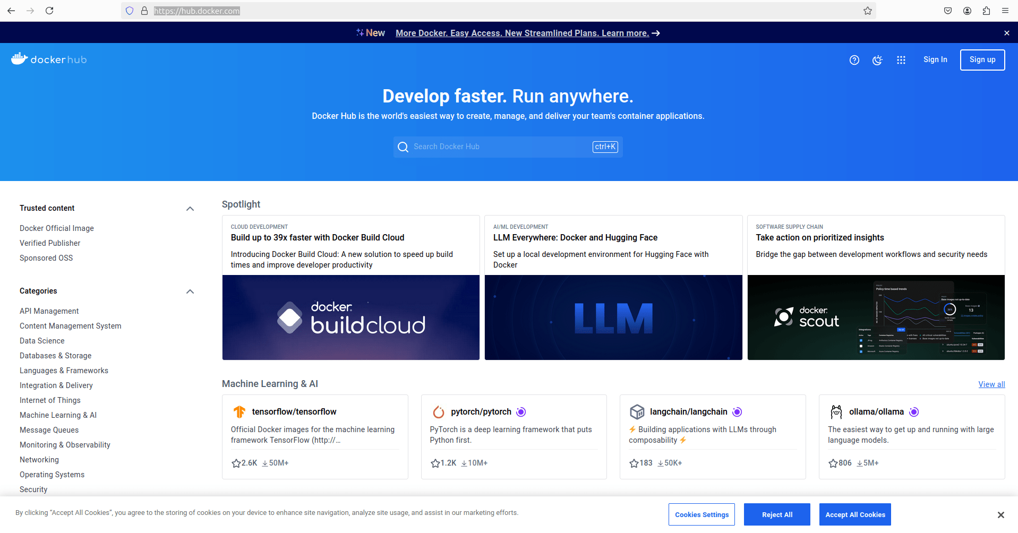Click the TensorFlow logo icon
The height and width of the screenshot is (533, 1018).
click(x=239, y=412)
